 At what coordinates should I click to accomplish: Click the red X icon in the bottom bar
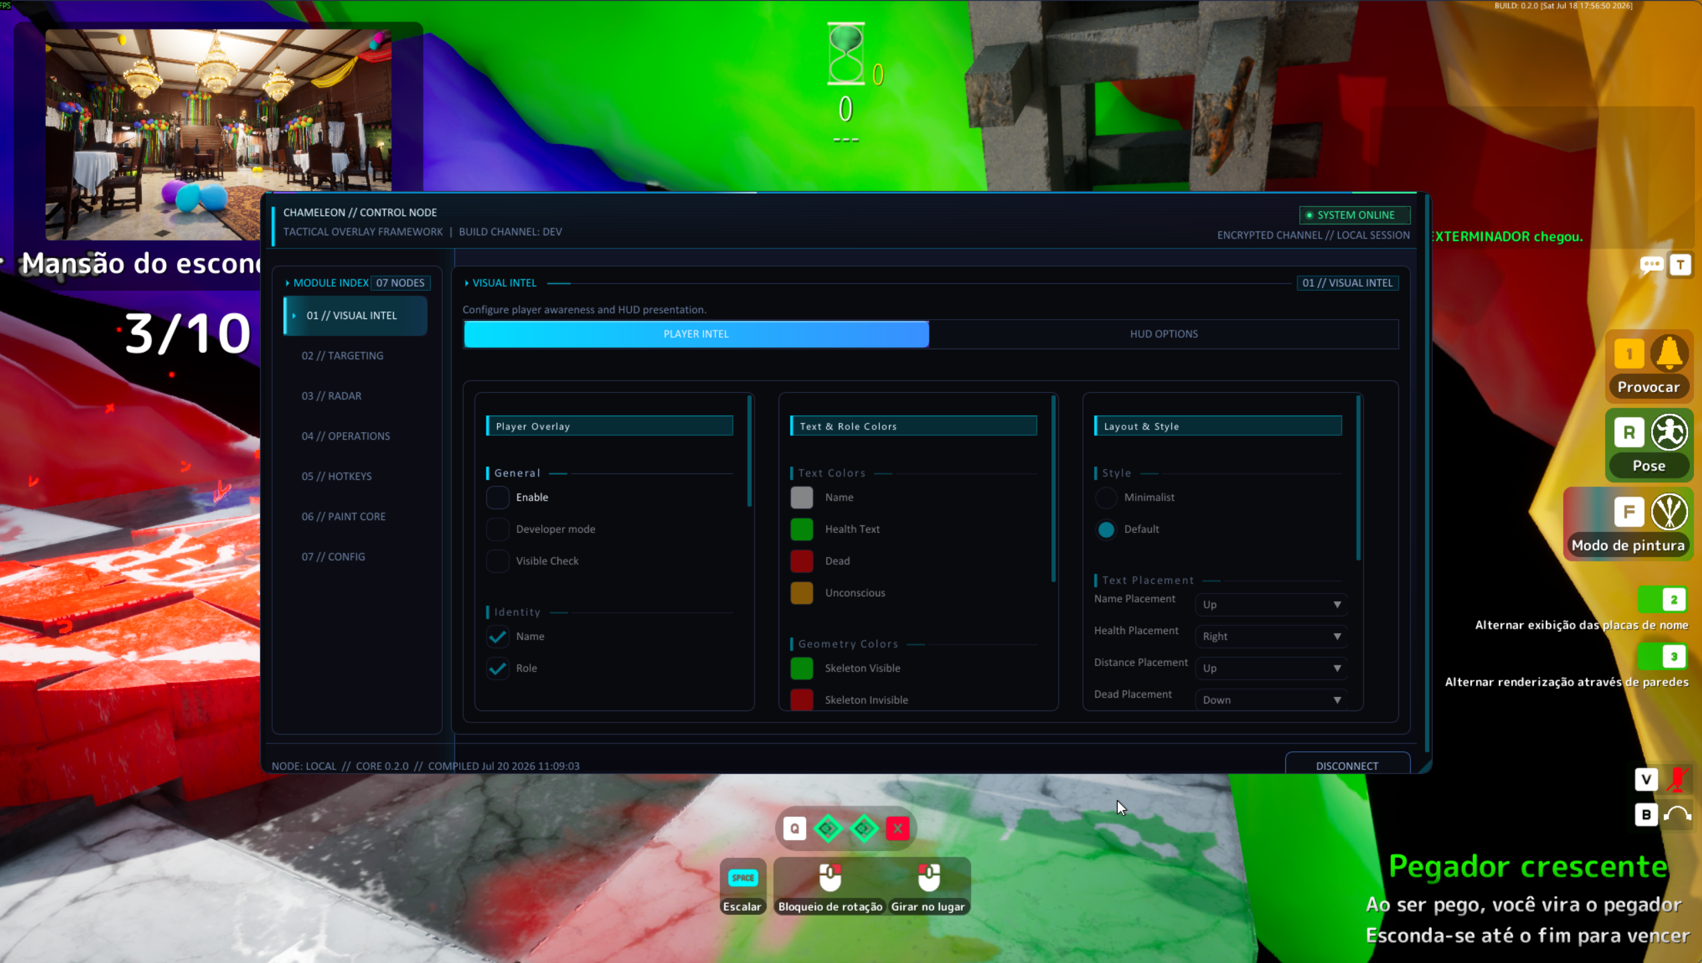897,829
